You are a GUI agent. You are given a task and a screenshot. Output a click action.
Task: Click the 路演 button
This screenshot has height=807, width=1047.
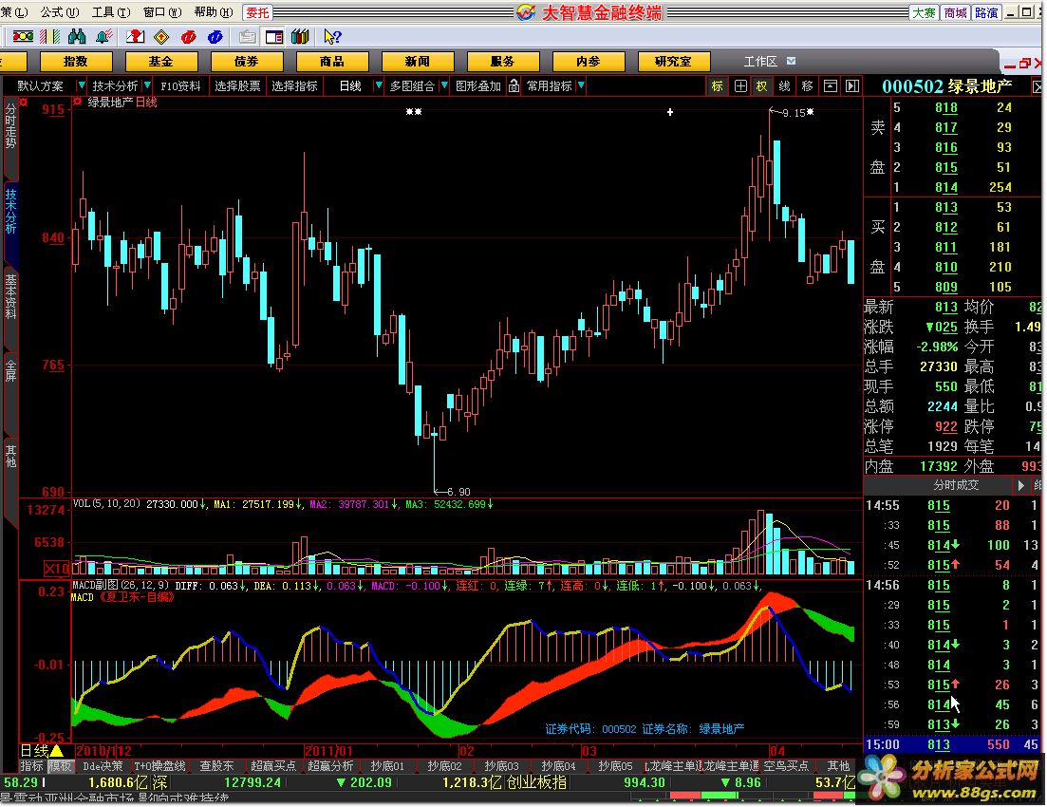click(x=986, y=12)
